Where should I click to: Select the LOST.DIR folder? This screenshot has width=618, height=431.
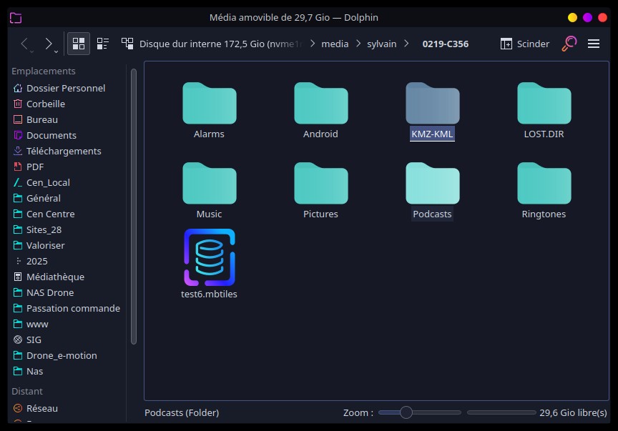(x=544, y=104)
